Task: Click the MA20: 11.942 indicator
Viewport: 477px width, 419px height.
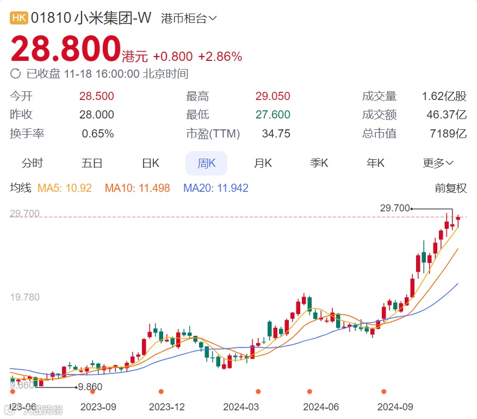Action: point(216,188)
